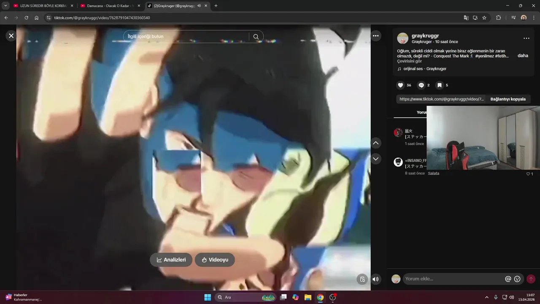The width and height of the screenshot is (540, 304).
Task: Click 'Çevirisini gör' translation link
Action: 409,61
